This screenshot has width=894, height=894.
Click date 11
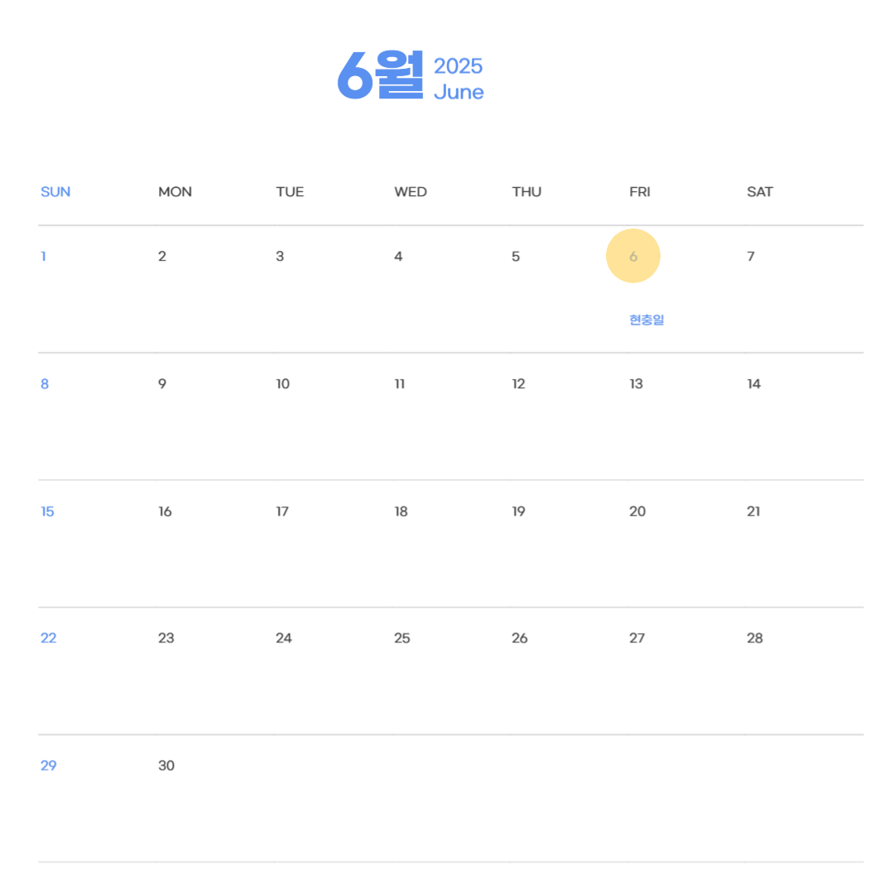click(400, 384)
